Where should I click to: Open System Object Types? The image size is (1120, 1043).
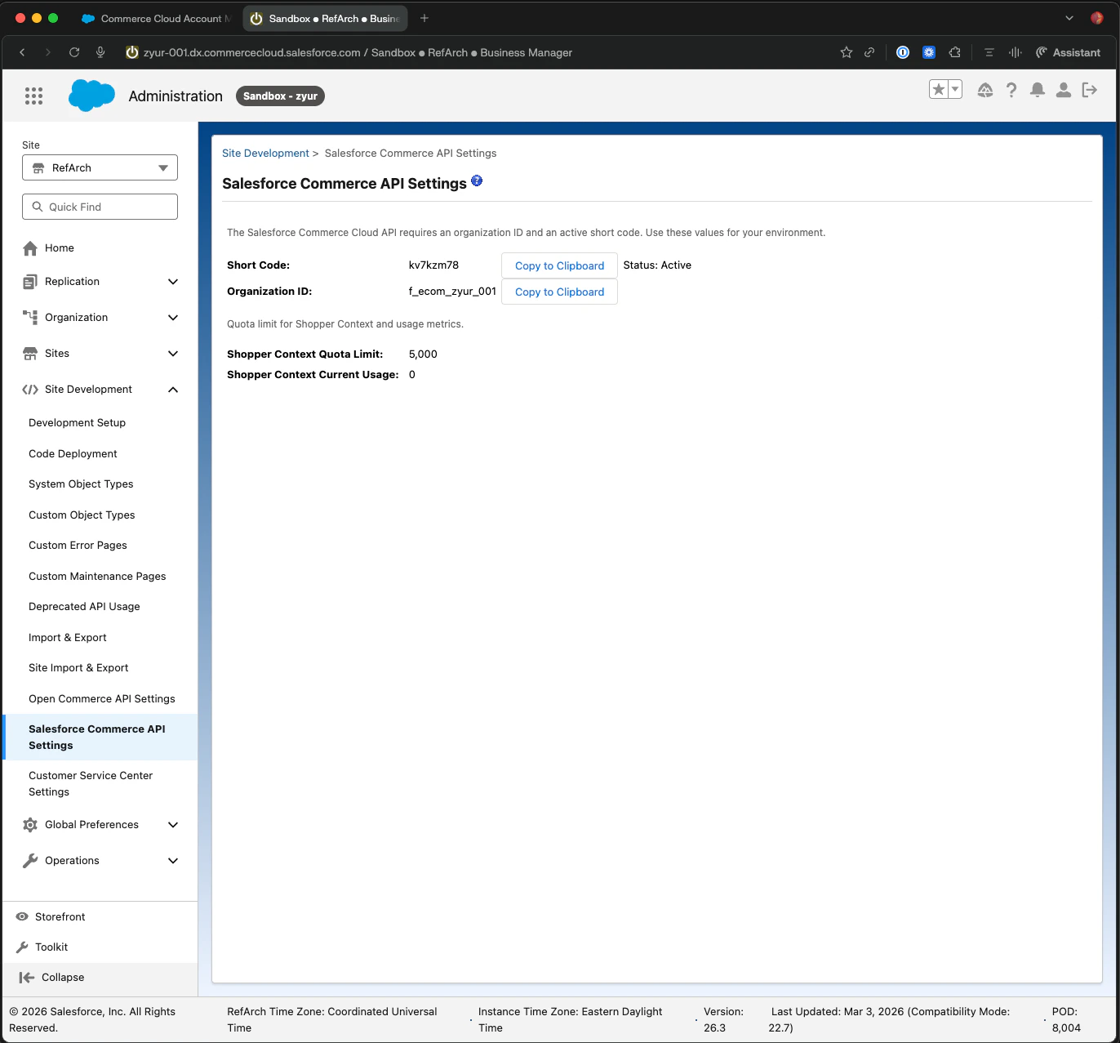[x=81, y=484]
